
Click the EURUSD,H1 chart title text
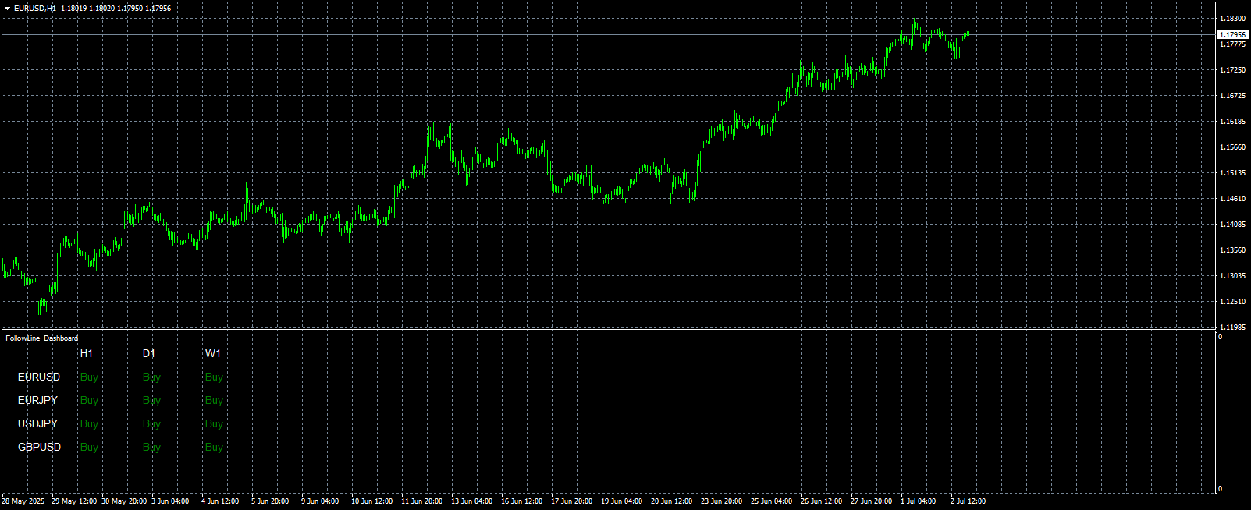[34, 8]
